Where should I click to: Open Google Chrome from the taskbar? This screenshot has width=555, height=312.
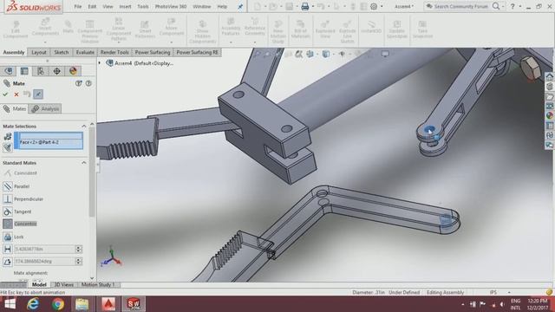point(58,304)
